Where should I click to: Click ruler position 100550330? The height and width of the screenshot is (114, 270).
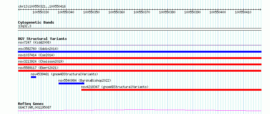coord(41,12)
